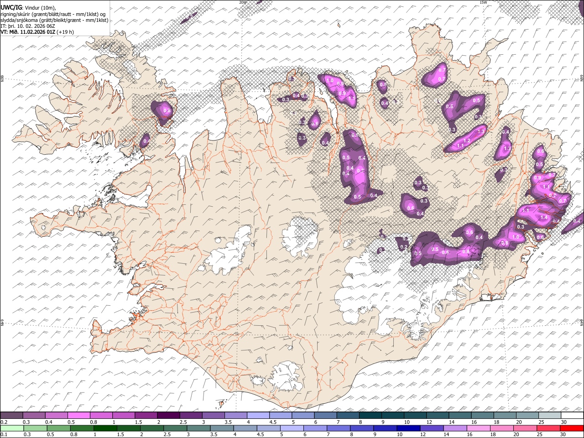
Task: Click the '20W' longitude label
Action: (x=243, y=2)
